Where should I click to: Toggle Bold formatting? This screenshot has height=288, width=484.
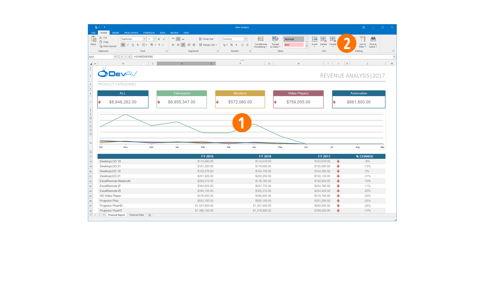click(x=123, y=45)
